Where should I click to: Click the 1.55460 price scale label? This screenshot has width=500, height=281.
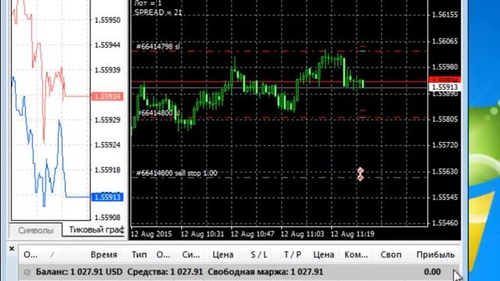[445, 223]
